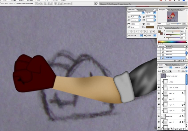Click the palettes toggle icon in options bar
188x131 pixels.
96,3
